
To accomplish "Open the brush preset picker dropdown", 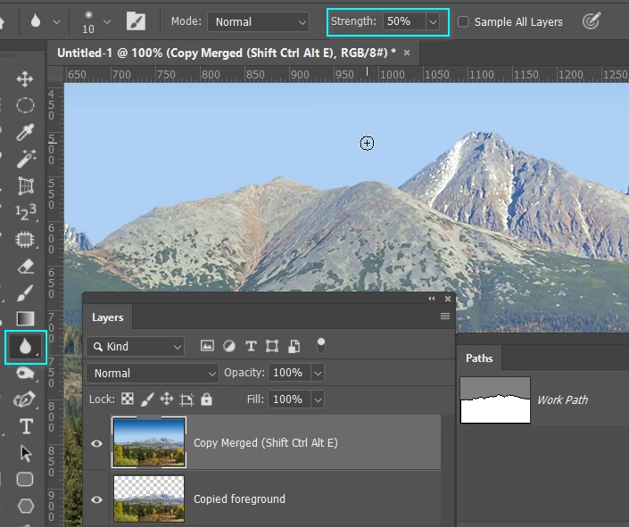I will 107,21.
